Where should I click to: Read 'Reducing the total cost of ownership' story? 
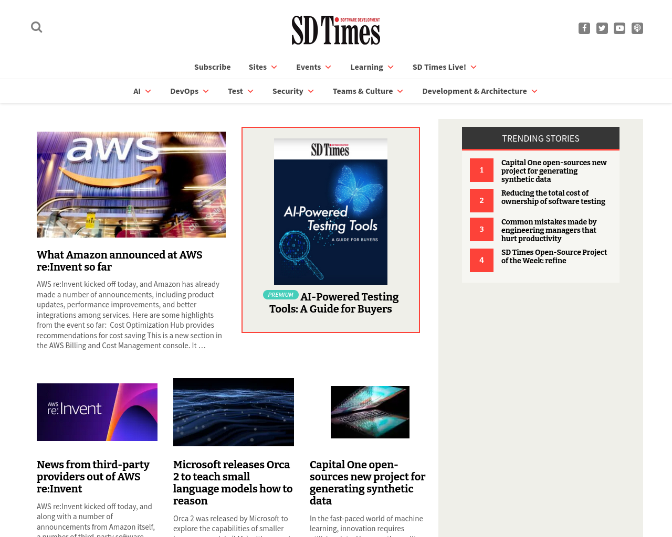[553, 197]
